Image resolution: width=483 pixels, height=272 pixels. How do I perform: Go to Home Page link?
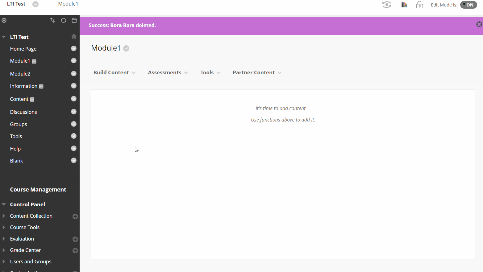(x=23, y=49)
